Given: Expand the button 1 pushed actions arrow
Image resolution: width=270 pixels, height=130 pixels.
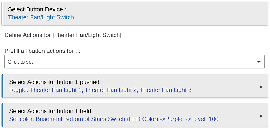Looking at the screenshot, I should point(261,87).
